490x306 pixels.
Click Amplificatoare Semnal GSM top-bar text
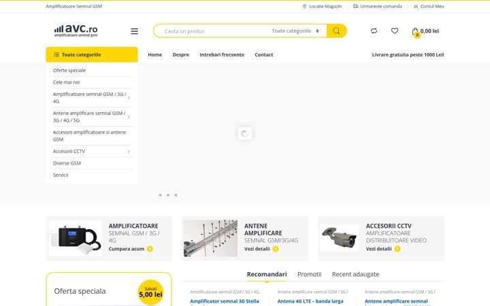pyautogui.click(x=73, y=6)
